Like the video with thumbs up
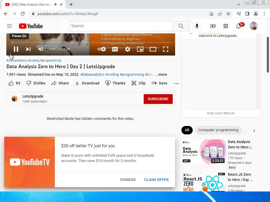This screenshot has height=202, width=270. pos(14,83)
